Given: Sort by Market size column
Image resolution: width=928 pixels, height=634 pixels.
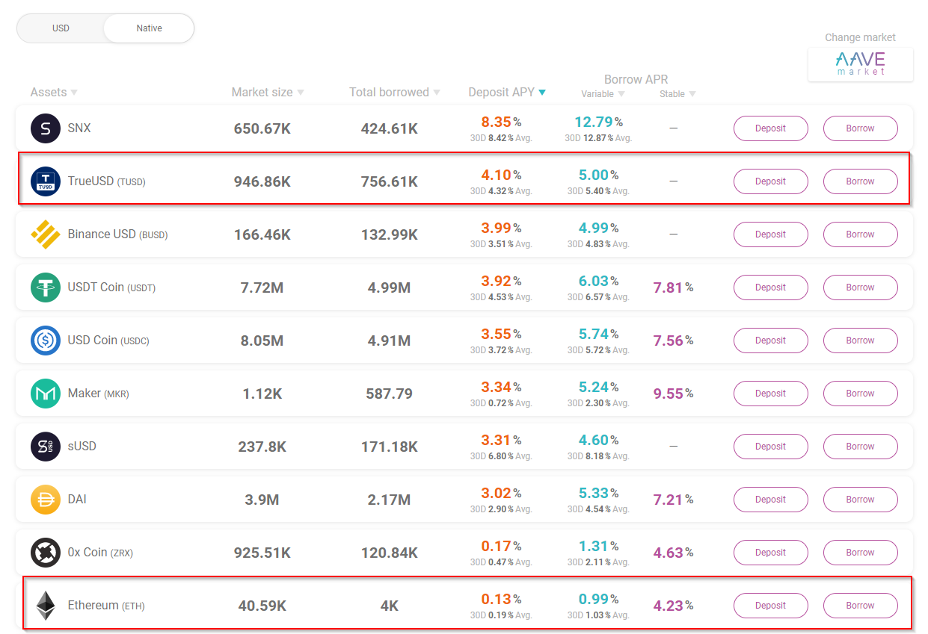Looking at the screenshot, I should [x=268, y=93].
